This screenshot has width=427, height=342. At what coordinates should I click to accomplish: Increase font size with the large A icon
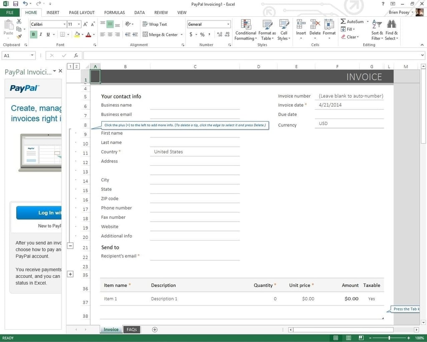85,24
